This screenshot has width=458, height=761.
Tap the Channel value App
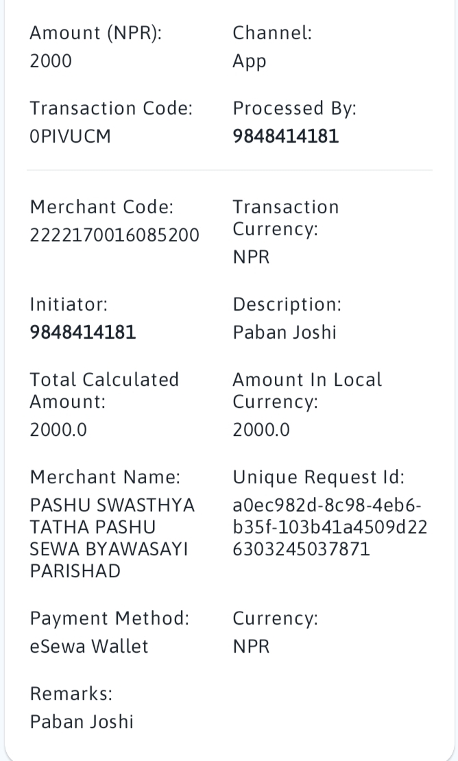click(x=250, y=62)
